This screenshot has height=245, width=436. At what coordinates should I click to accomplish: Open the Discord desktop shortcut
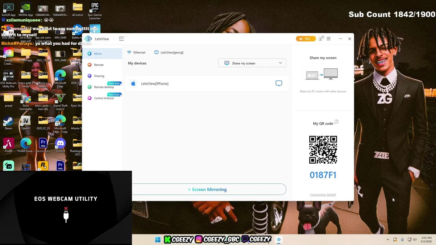[x=60, y=146]
